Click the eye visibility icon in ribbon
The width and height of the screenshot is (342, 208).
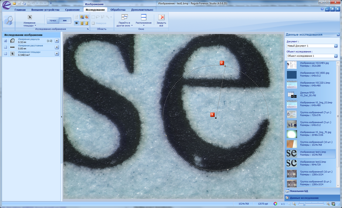tap(76, 23)
